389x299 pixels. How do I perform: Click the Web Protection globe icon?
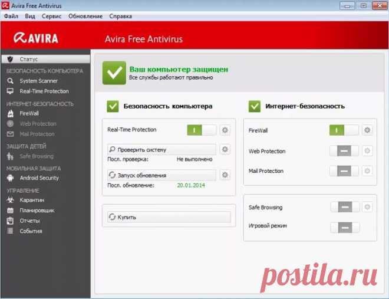[10, 124]
